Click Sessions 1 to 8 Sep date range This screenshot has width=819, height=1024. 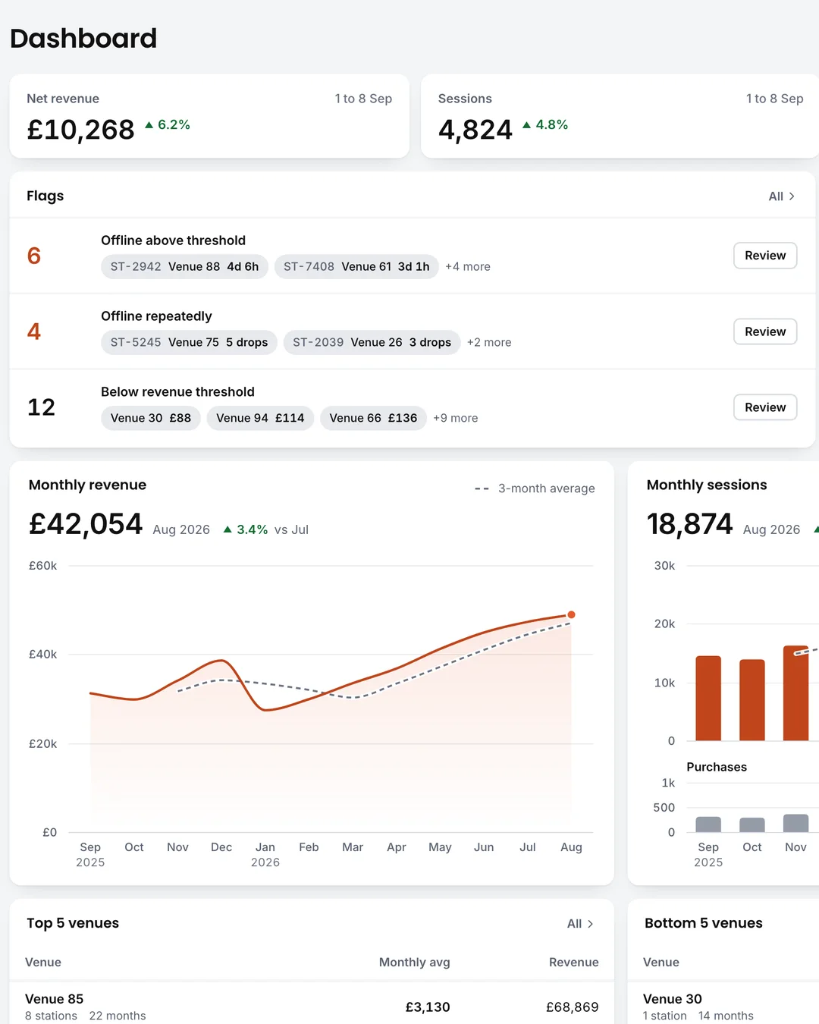(774, 99)
